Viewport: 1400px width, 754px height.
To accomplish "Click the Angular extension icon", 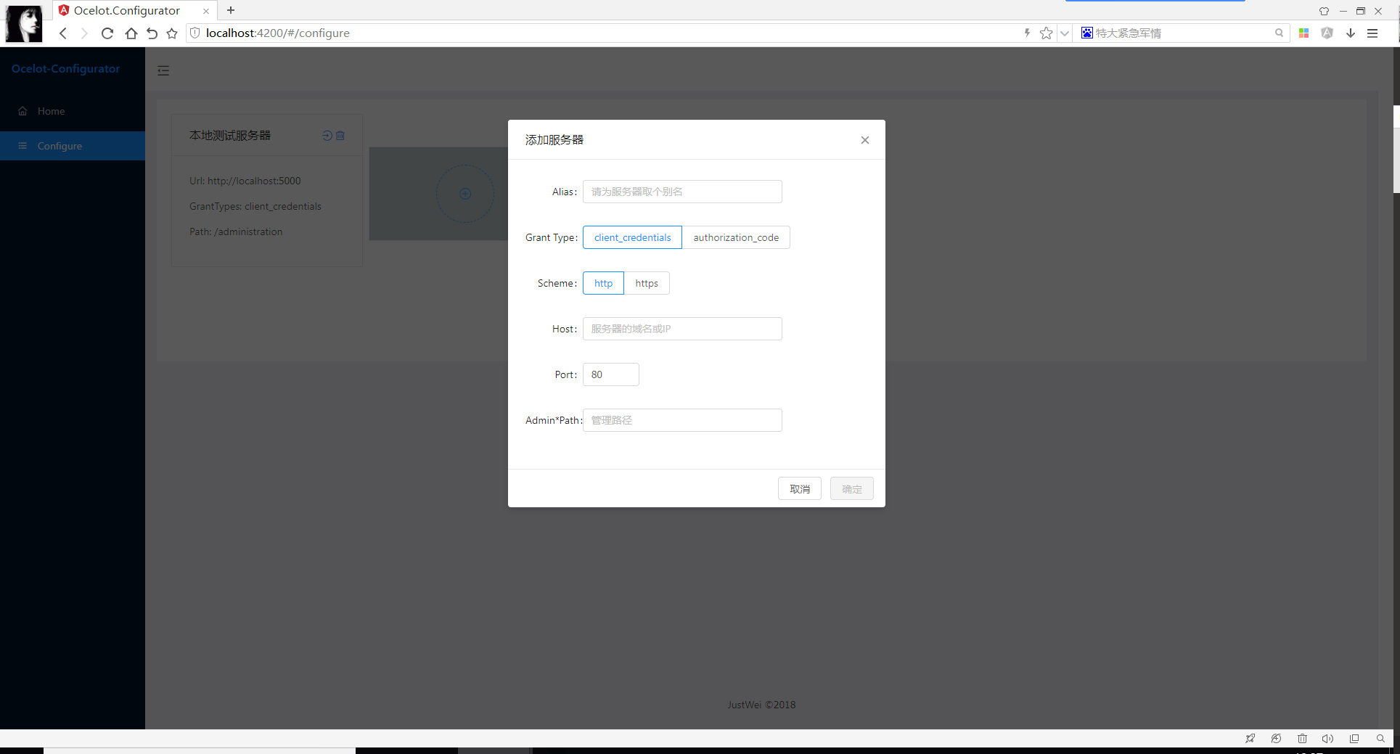I will pyautogui.click(x=1327, y=33).
